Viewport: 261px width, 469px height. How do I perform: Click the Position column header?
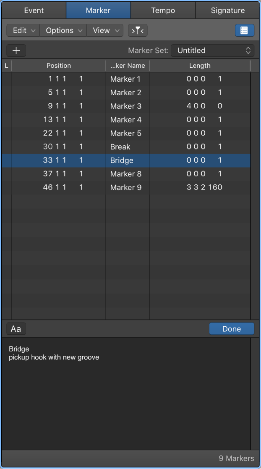[59, 66]
